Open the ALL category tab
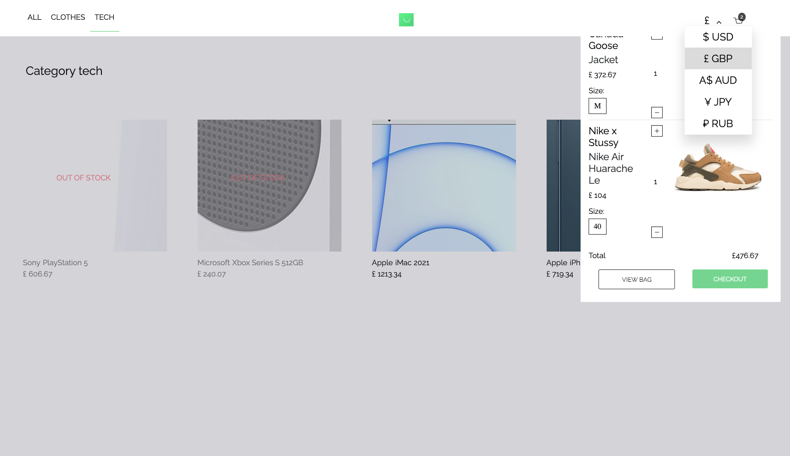790x456 pixels. 34,17
